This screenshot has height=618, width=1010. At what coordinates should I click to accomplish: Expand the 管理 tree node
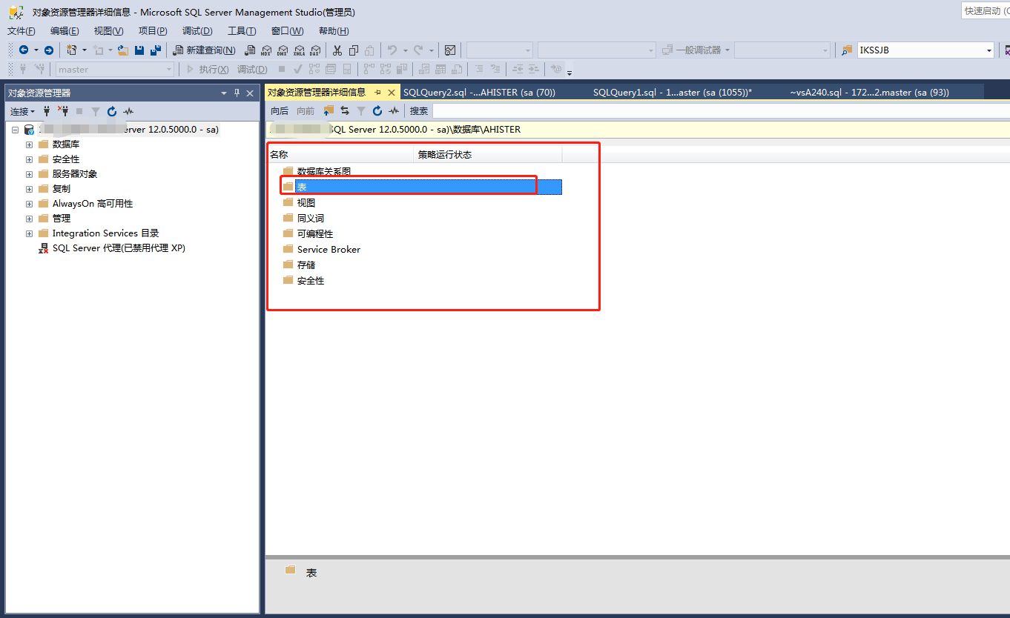pos(30,219)
